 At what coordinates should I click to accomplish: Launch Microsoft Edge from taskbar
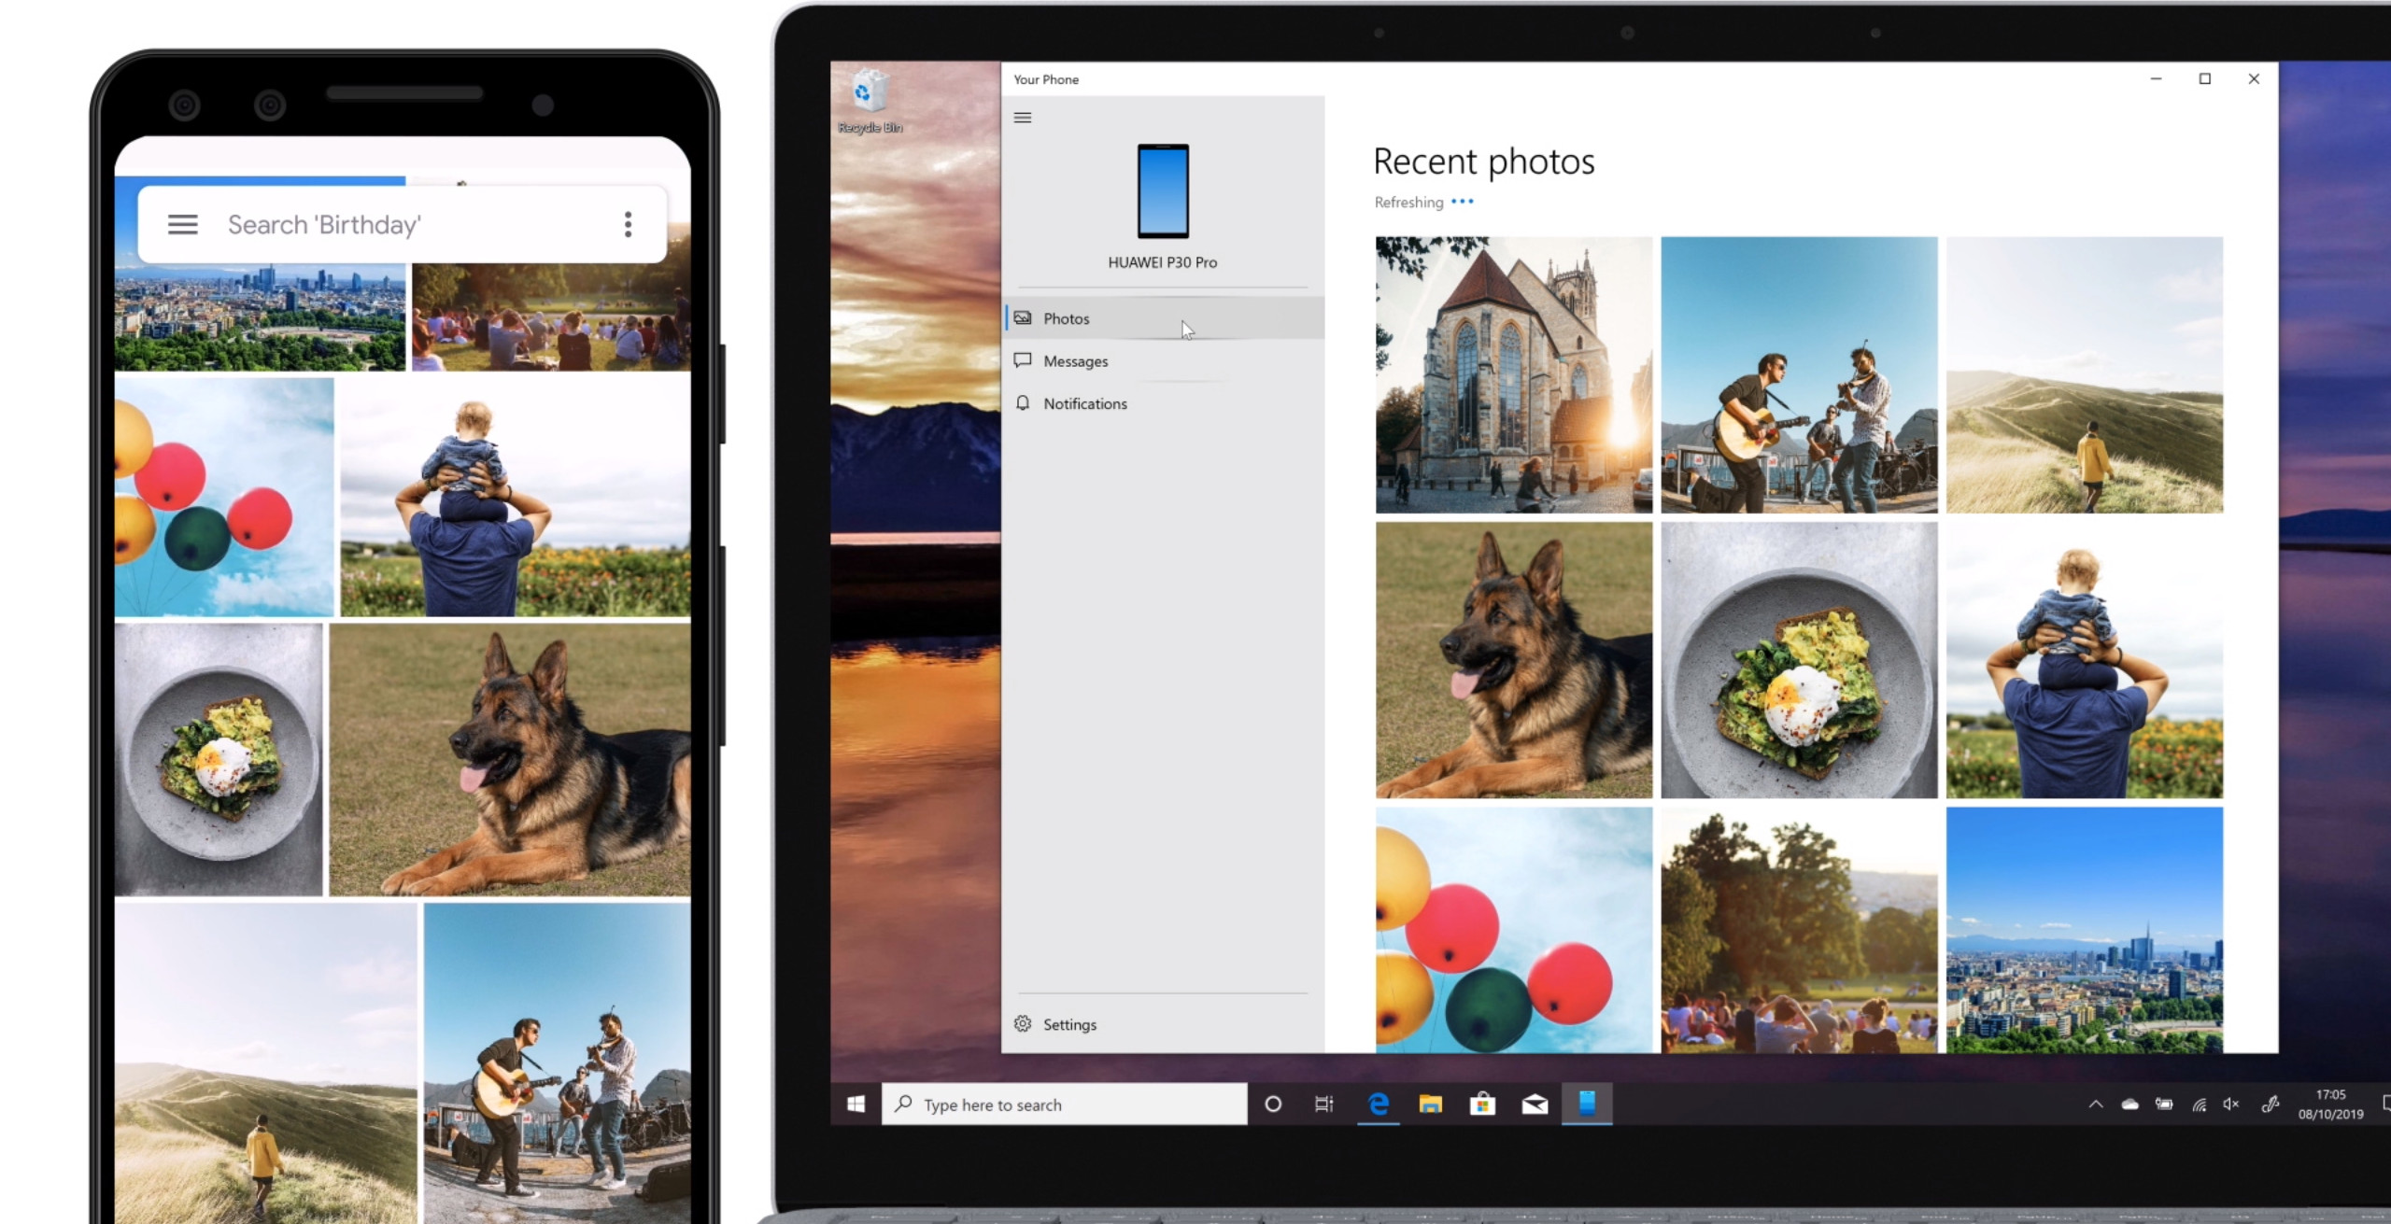pos(1378,1104)
